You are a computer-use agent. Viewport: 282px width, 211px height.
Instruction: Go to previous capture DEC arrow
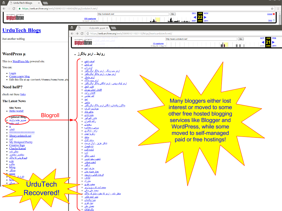194,17
